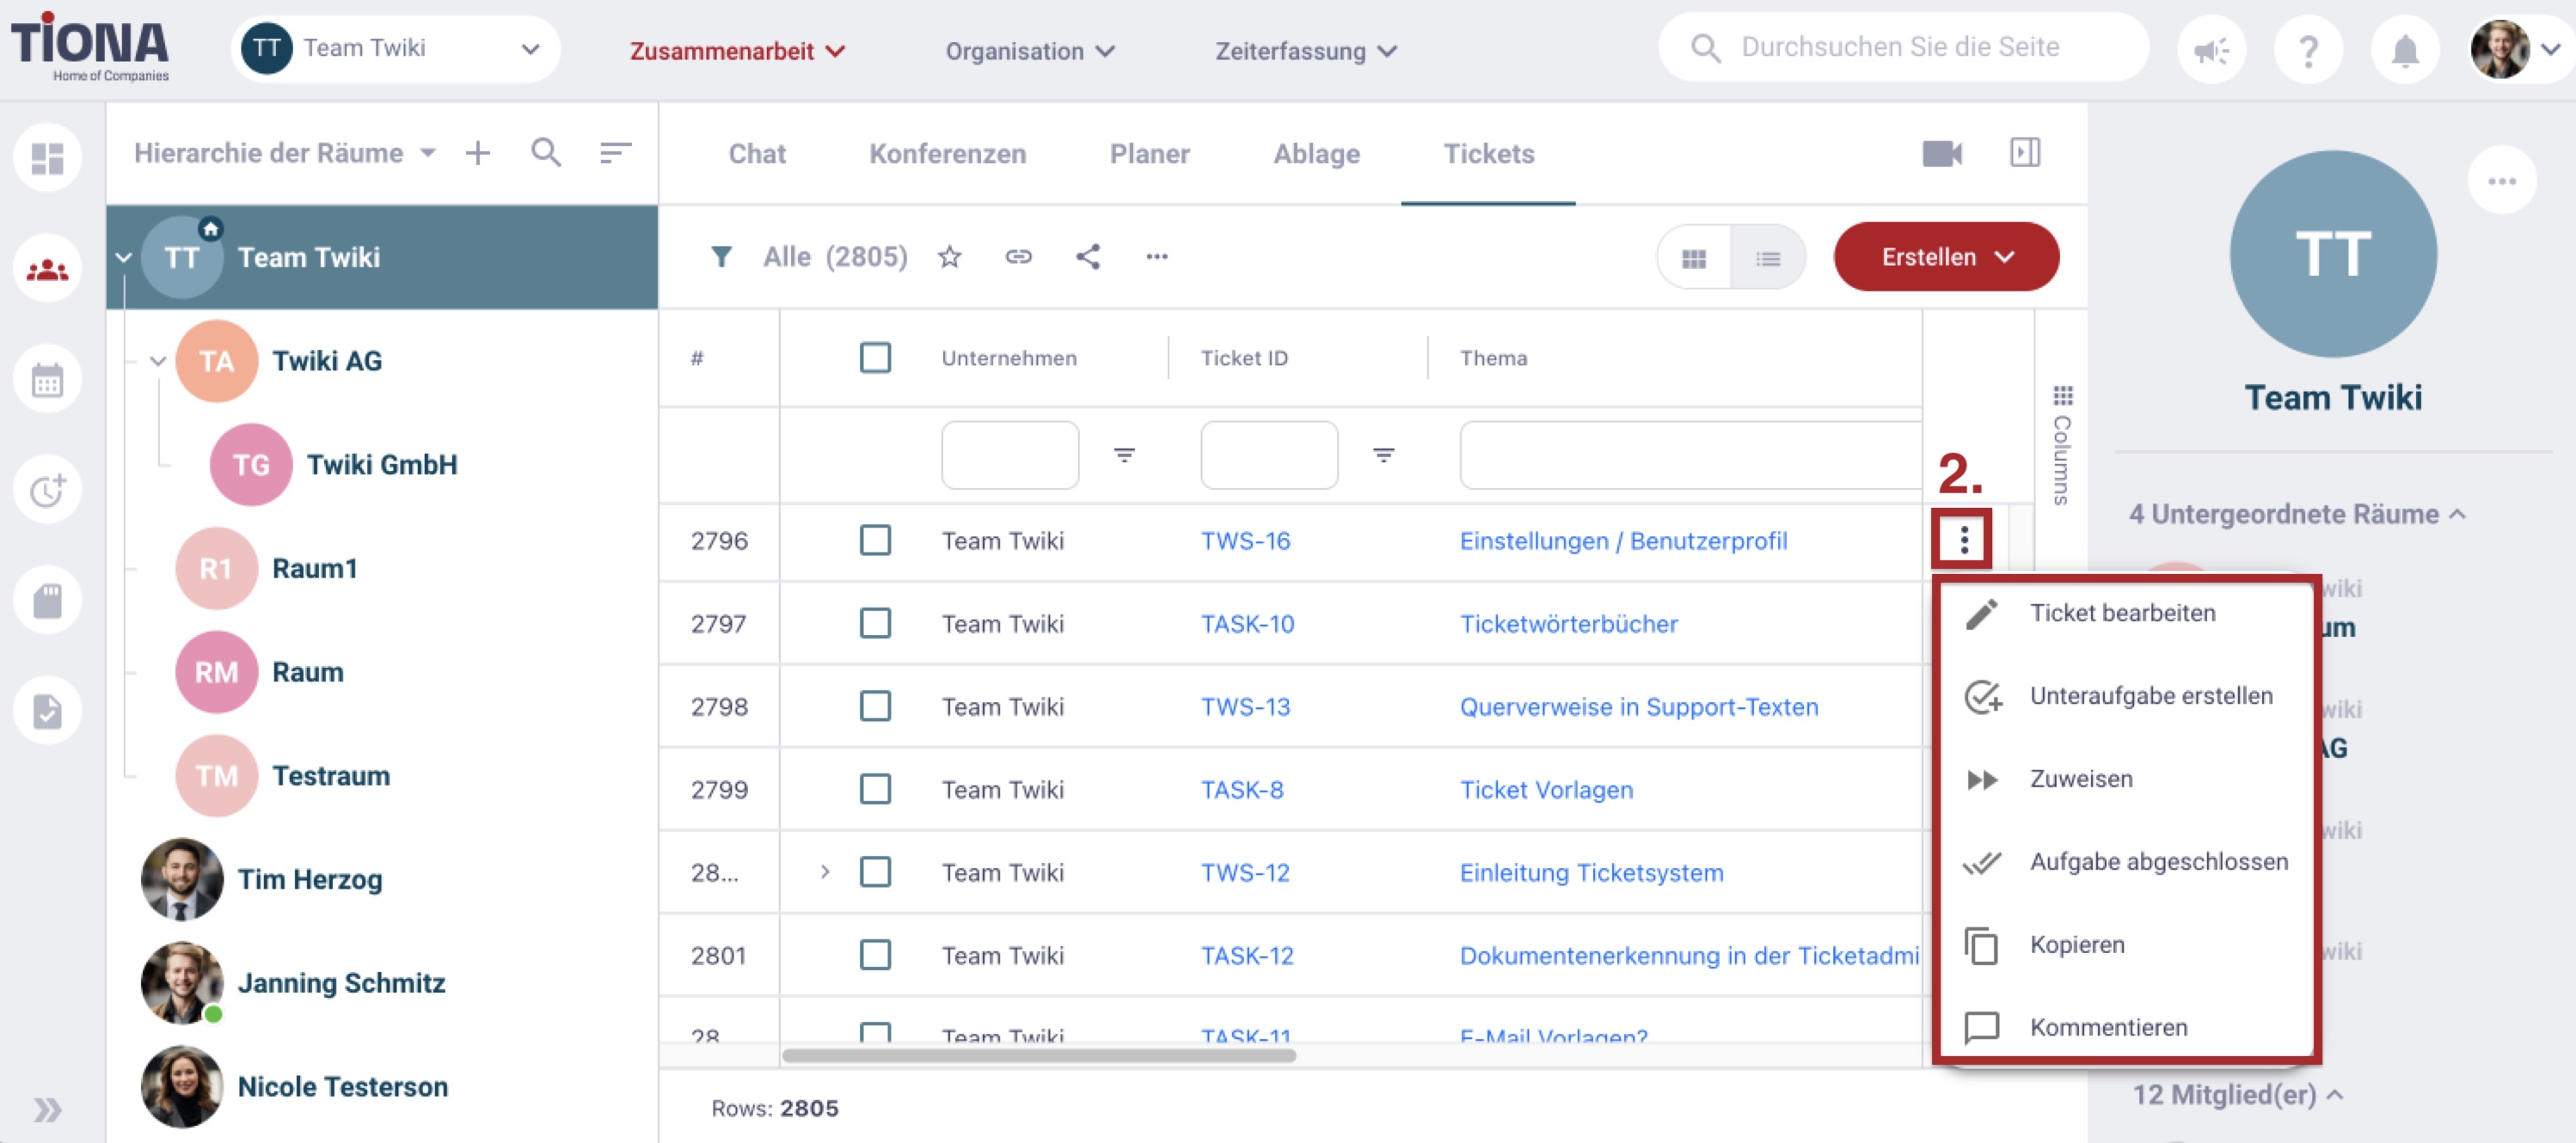Viewport: 2576px width, 1143px height.
Task: Switch to grid view of tickets
Action: tap(1694, 259)
